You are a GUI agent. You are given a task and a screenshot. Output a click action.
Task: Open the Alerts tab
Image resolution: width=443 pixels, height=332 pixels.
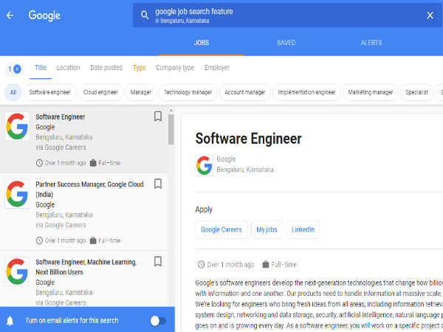coord(371,43)
